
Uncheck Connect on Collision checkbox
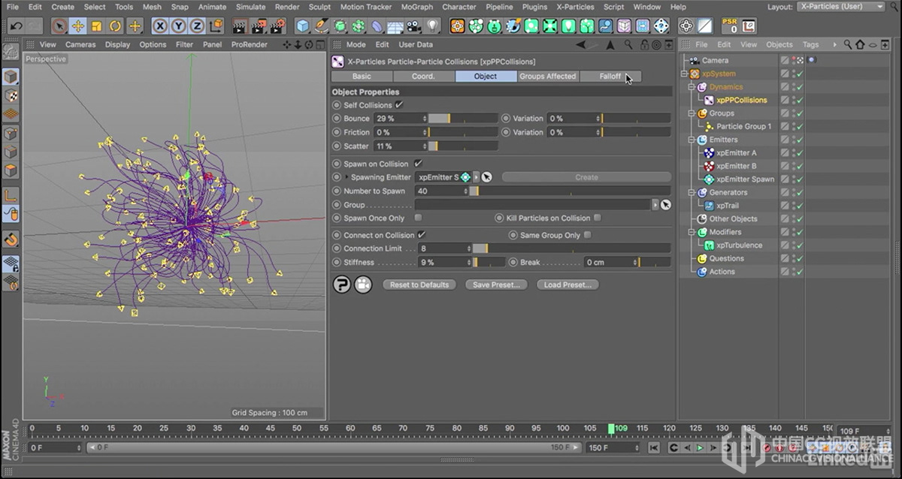click(422, 235)
